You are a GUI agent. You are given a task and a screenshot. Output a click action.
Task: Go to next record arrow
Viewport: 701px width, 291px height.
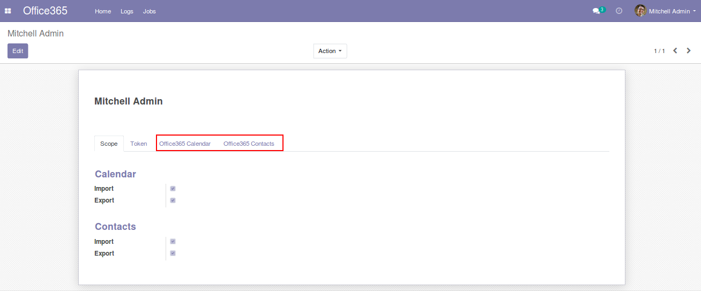point(689,51)
